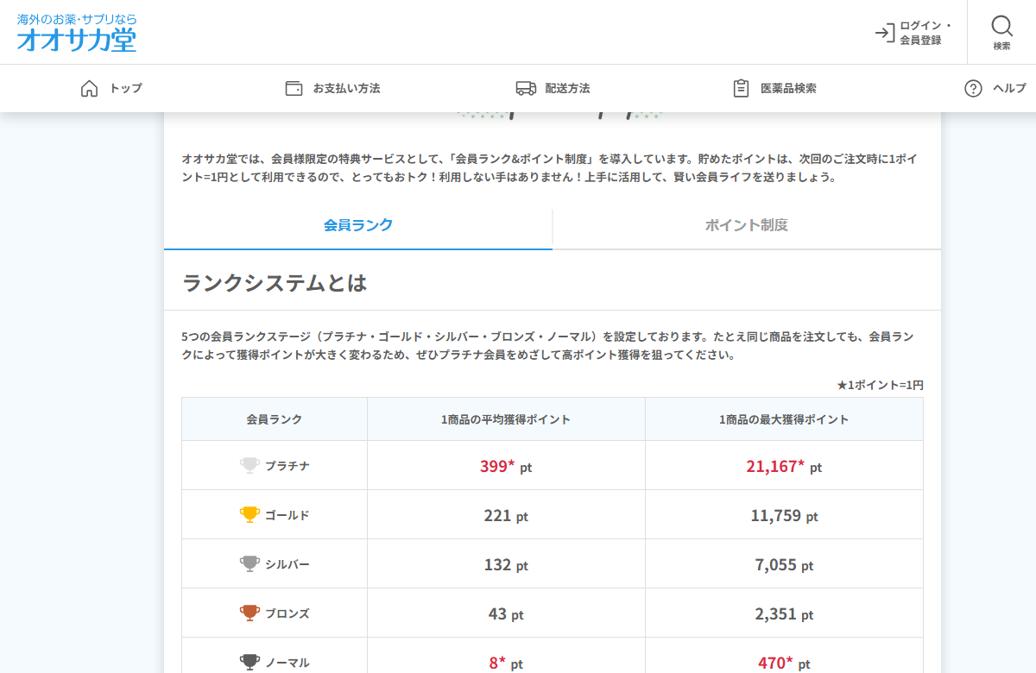Click the 7,055 pt value
This screenshot has width=1036, height=673.
click(784, 565)
